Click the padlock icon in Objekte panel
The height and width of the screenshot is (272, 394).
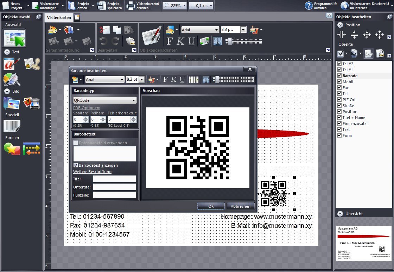point(380,53)
